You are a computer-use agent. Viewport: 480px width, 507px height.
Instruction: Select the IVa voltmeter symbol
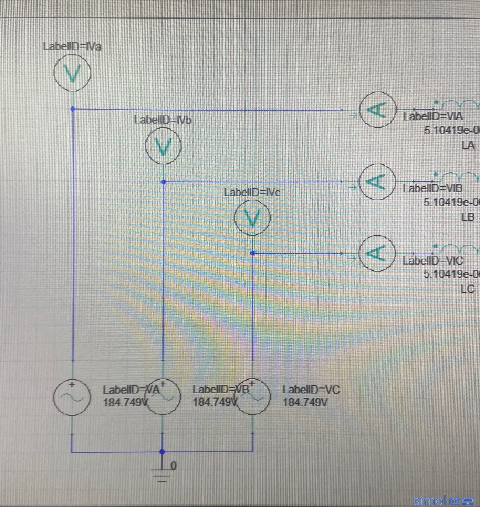tap(72, 73)
